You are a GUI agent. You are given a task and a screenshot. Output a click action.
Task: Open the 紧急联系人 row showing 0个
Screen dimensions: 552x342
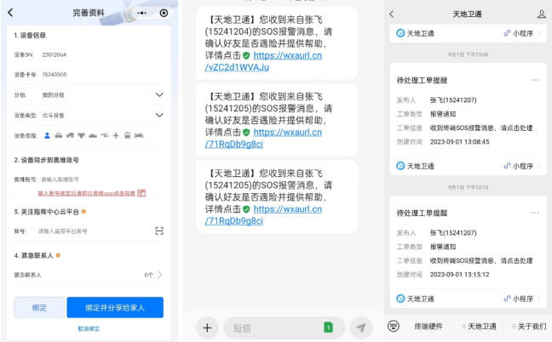point(89,275)
